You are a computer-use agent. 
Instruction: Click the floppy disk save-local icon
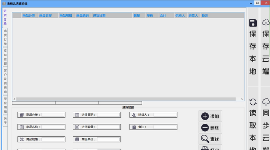pos(253,23)
